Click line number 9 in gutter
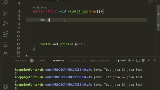Screen dimensions: 160x90 click(19, 28)
